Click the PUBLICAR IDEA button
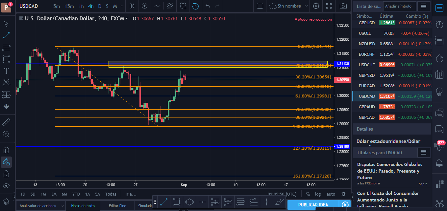Viewport: 447px width, 211px height. pyautogui.click(x=313, y=205)
